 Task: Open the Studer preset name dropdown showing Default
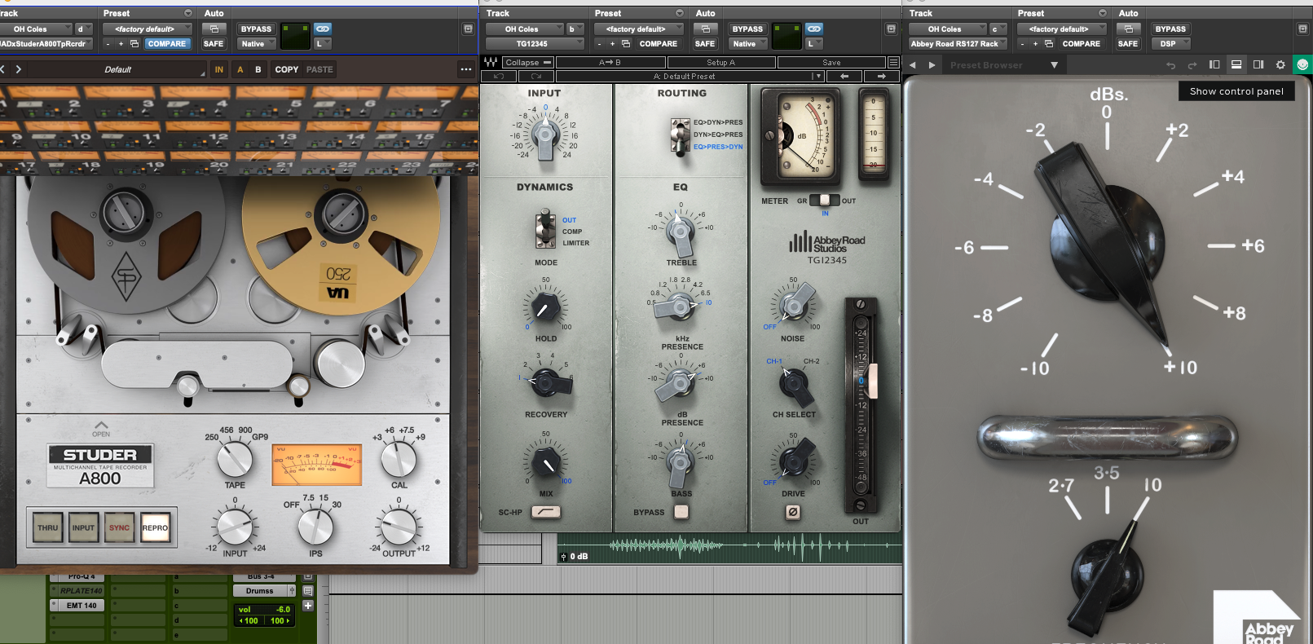tap(117, 69)
